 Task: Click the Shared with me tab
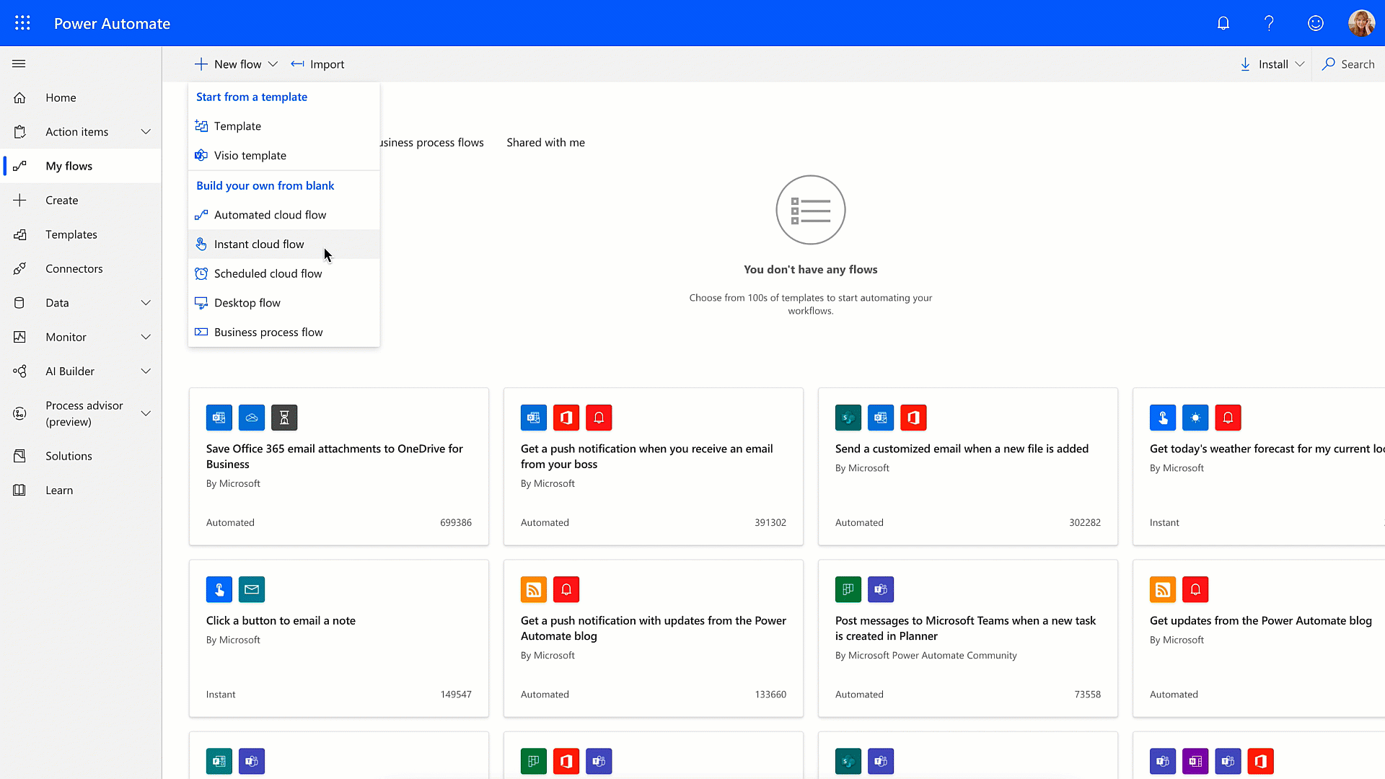pyautogui.click(x=547, y=141)
